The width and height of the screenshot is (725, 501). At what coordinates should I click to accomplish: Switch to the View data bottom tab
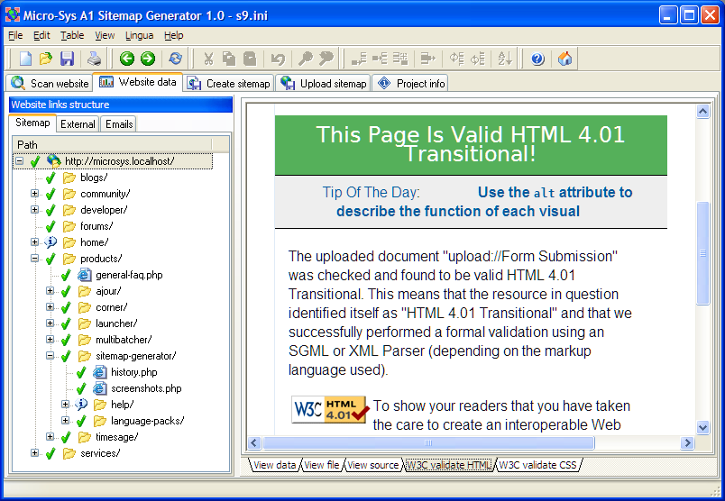[x=275, y=465]
